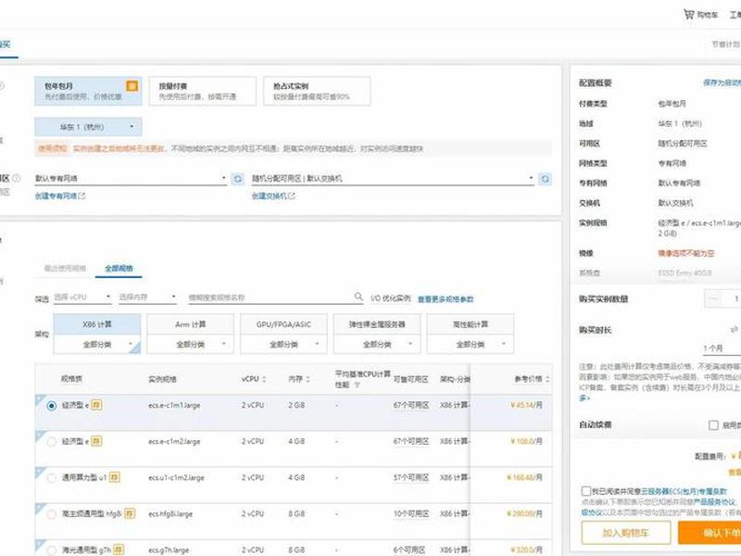
Task: Open the 选择 vCPU filter dropdown
Action: coord(82,297)
